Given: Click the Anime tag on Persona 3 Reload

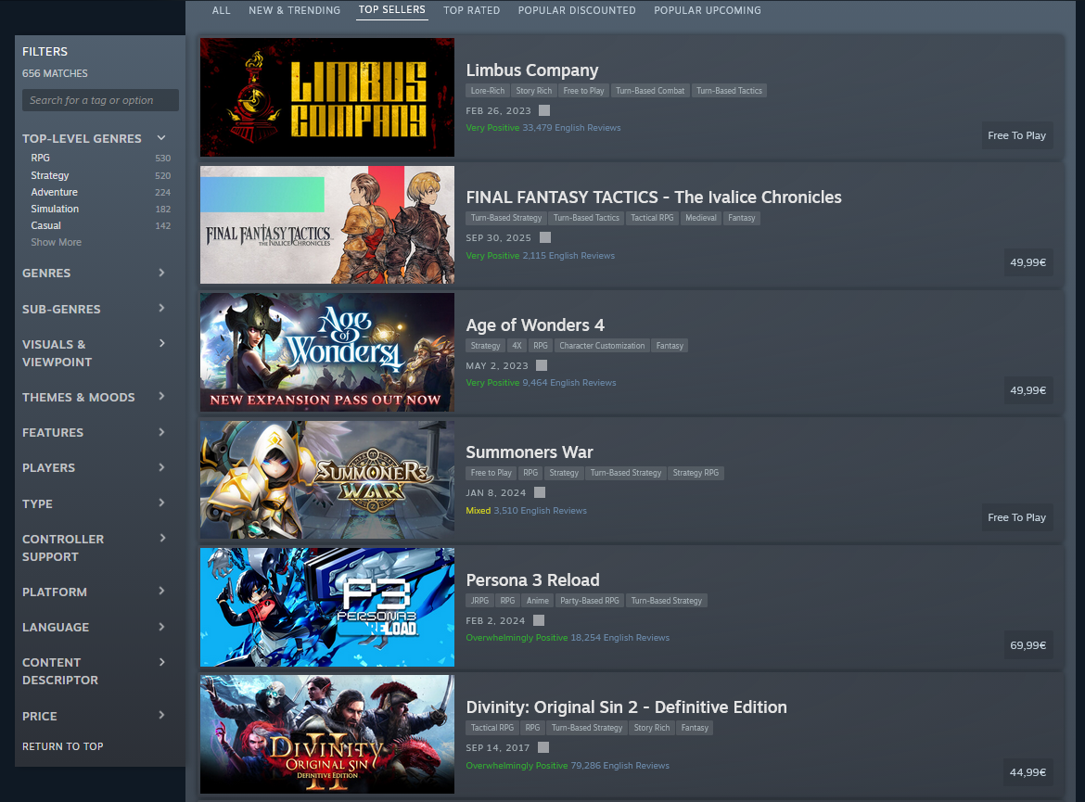Looking at the screenshot, I should pyautogui.click(x=537, y=601).
